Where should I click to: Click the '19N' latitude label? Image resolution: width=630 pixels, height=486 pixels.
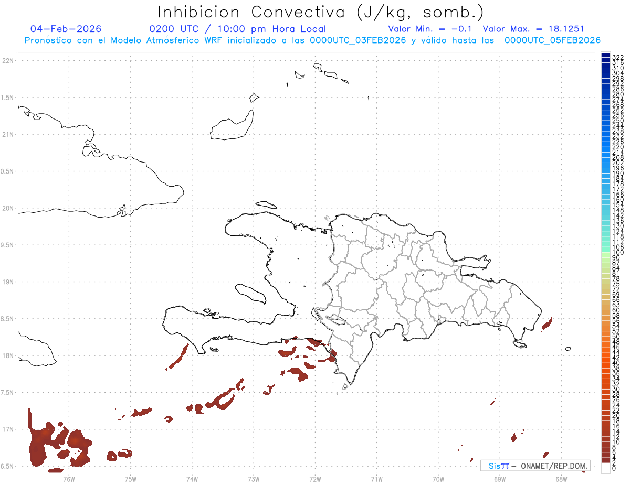tap(8, 282)
